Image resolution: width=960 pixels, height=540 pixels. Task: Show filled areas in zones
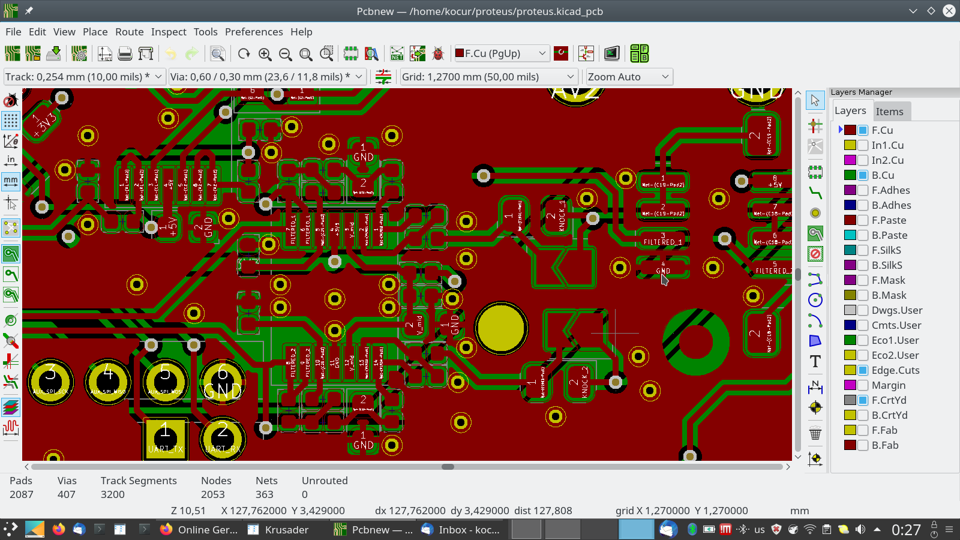11,254
